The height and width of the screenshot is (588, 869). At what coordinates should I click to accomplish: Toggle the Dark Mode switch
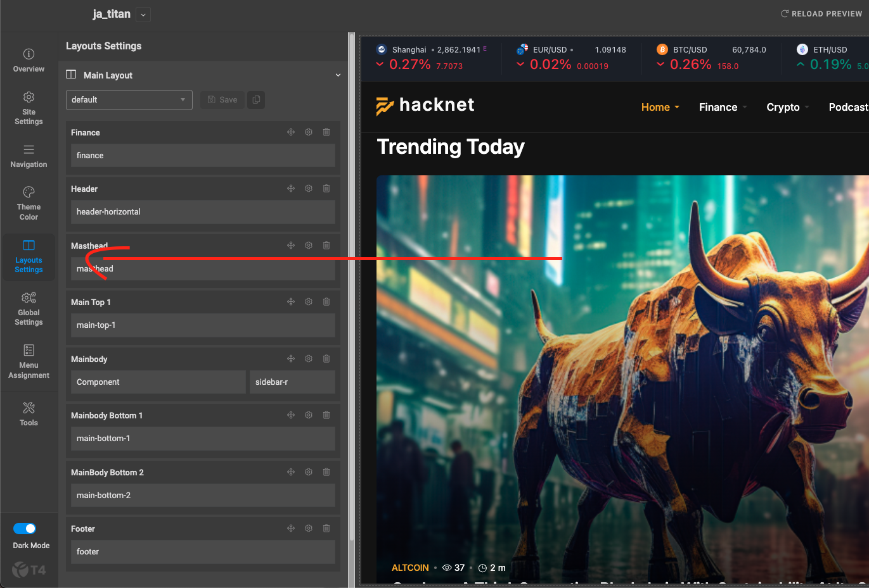click(x=25, y=529)
